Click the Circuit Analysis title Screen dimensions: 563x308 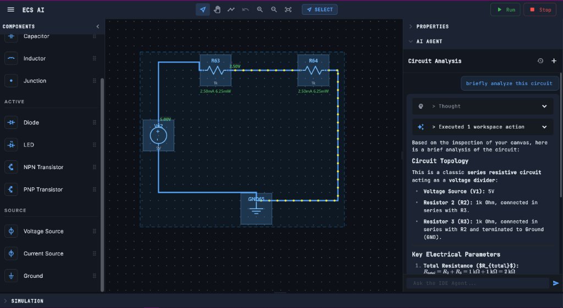pyautogui.click(x=434, y=61)
